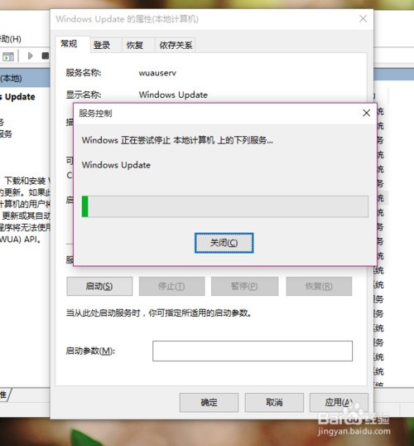Close the Windows Update properties window
Viewport: 414px width, 446px height.
tap(363, 19)
